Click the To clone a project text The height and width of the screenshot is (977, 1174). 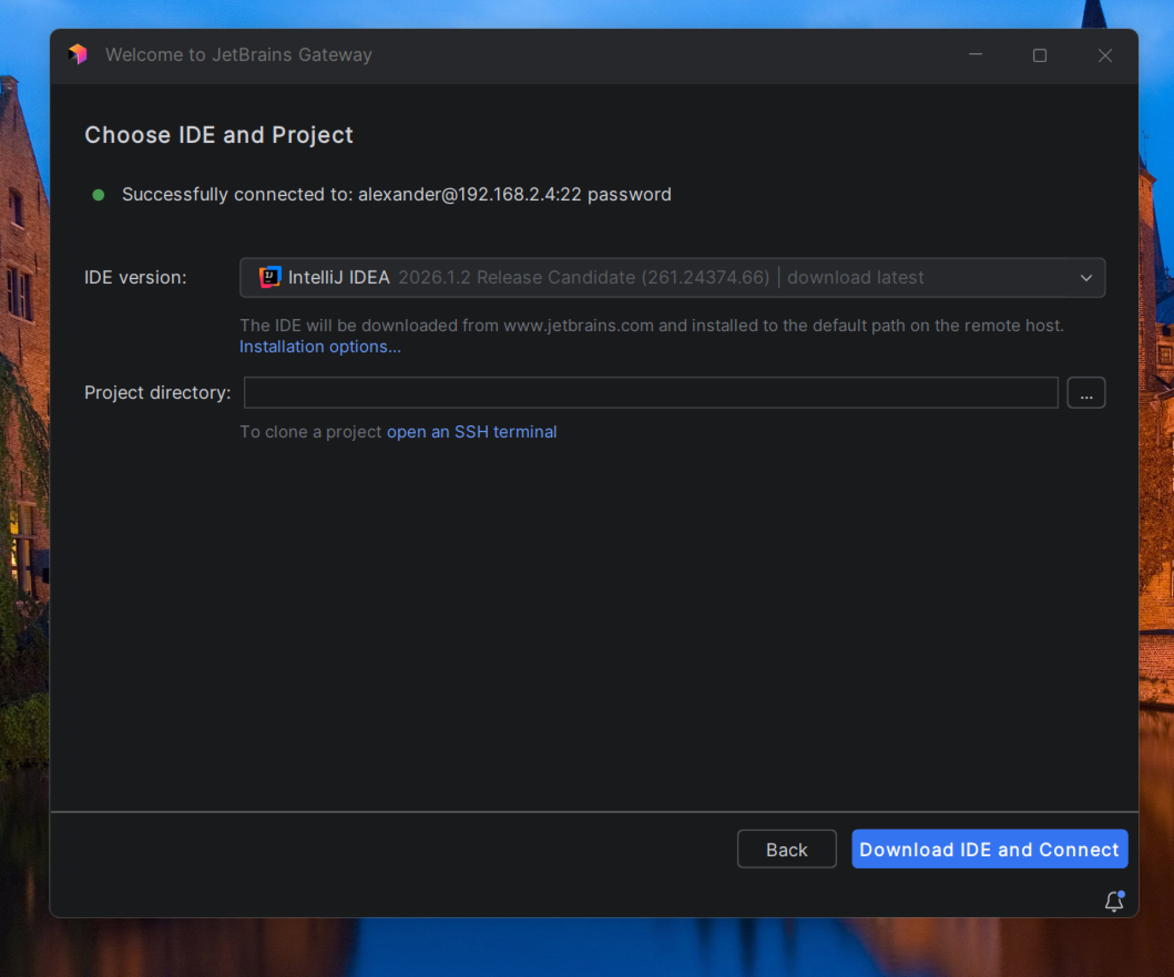311,432
